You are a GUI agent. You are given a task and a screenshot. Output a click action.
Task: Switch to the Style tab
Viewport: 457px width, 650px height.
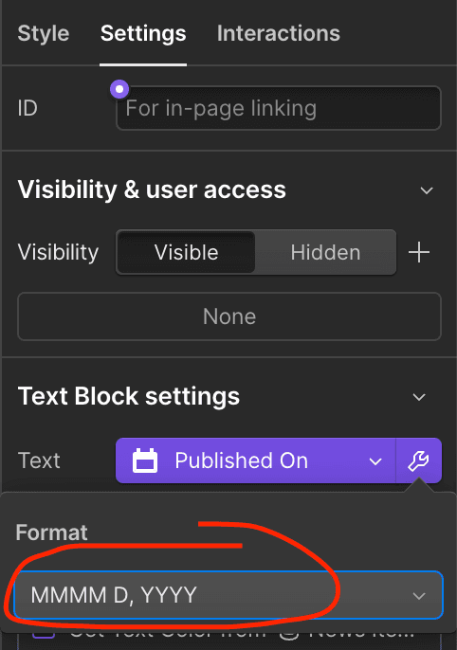(44, 33)
